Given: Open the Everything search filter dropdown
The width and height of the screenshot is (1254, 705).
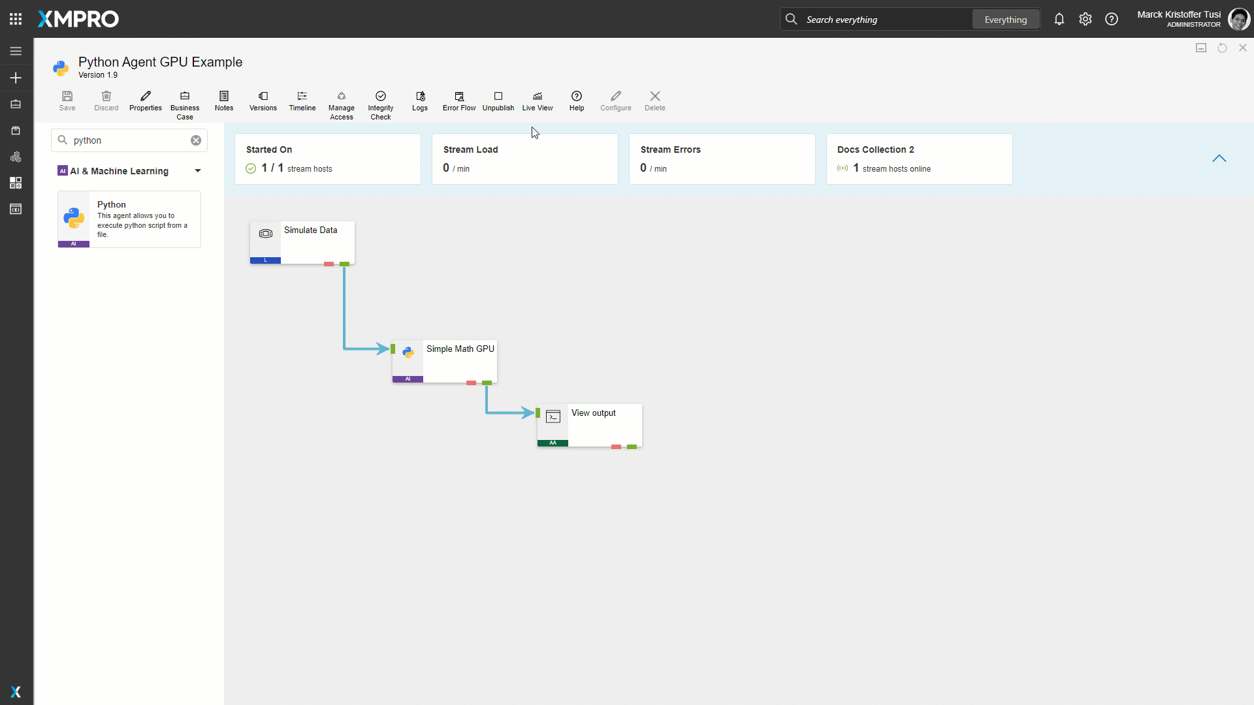Looking at the screenshot, I should pos(1005,20).
